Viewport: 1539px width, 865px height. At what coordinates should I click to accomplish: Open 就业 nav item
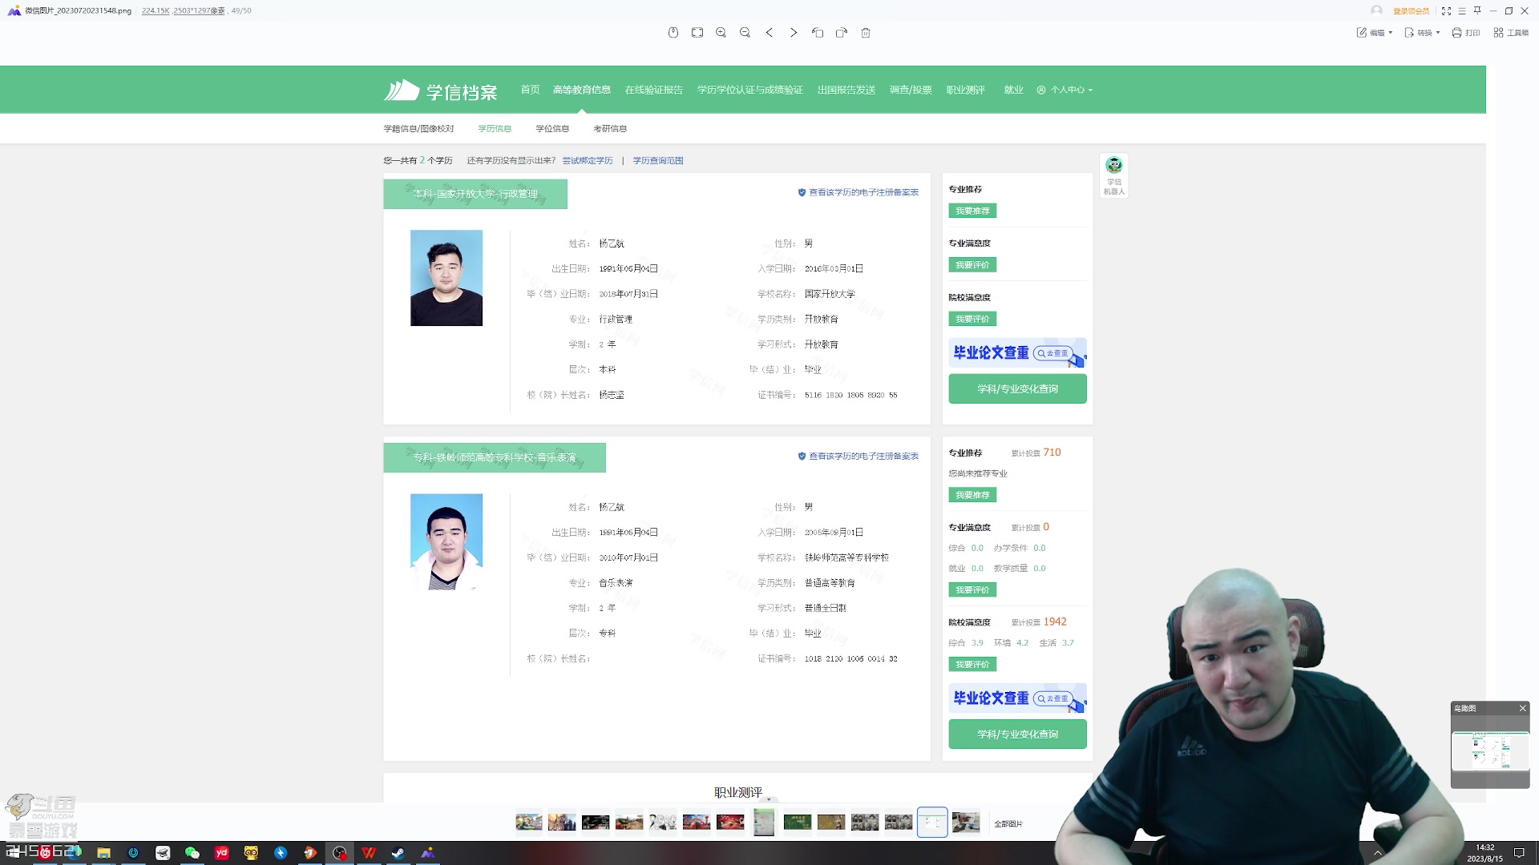tap(1014, 90)
